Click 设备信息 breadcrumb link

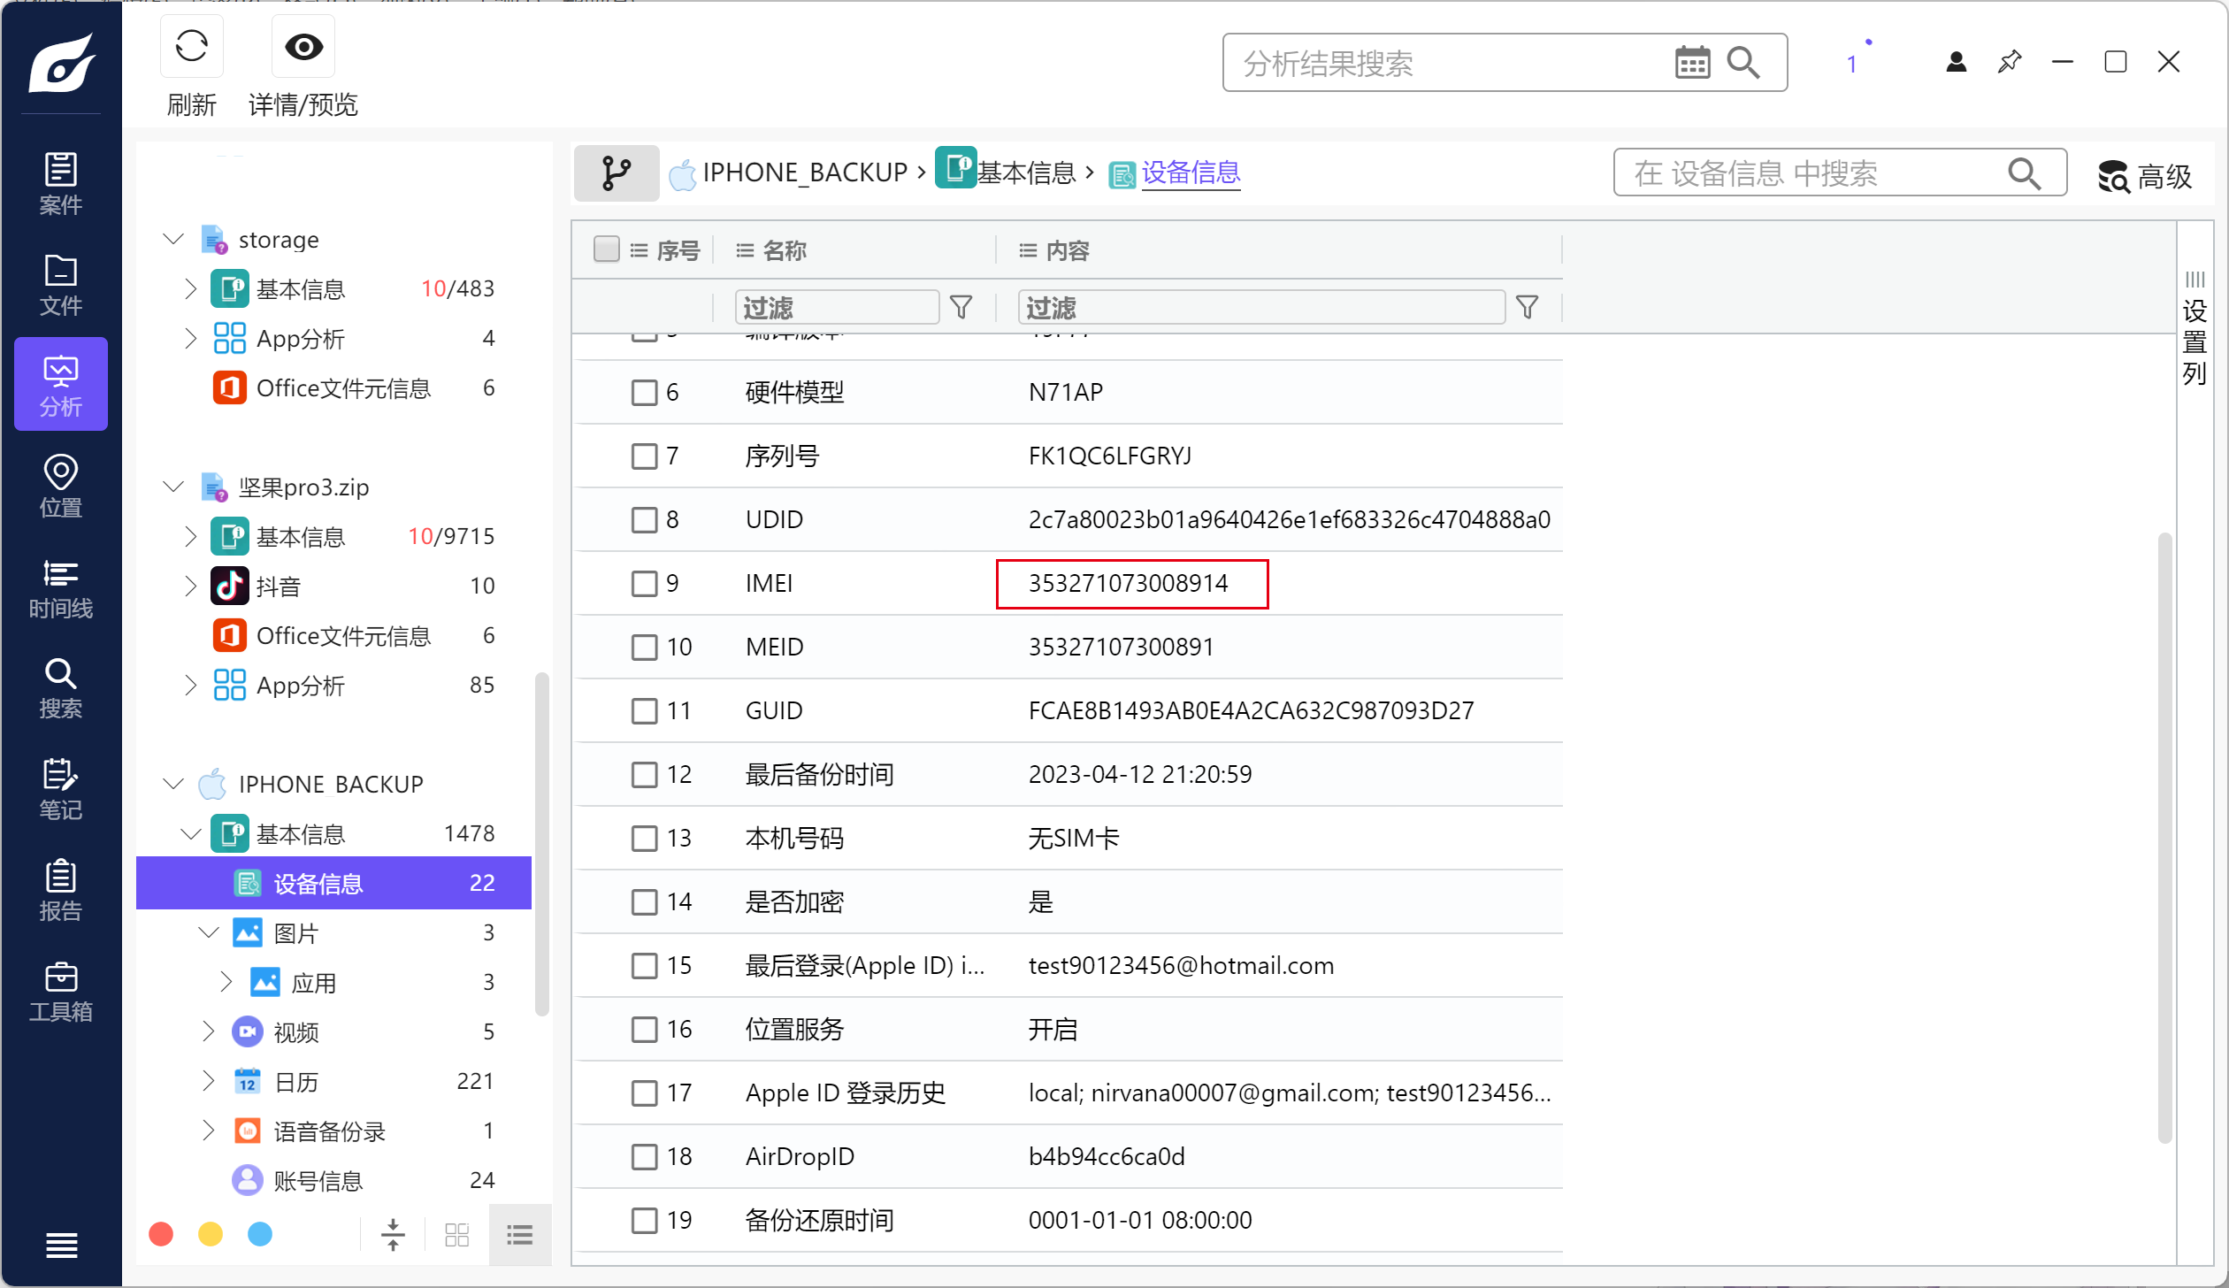pyautogui.click(x=1191, y=172)
